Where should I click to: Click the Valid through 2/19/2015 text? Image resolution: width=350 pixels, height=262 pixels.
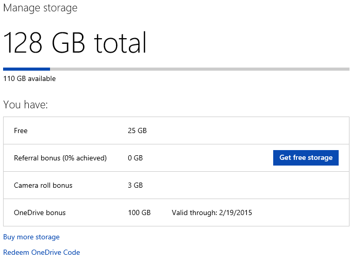pyautogui.click(x=212, y=212)
